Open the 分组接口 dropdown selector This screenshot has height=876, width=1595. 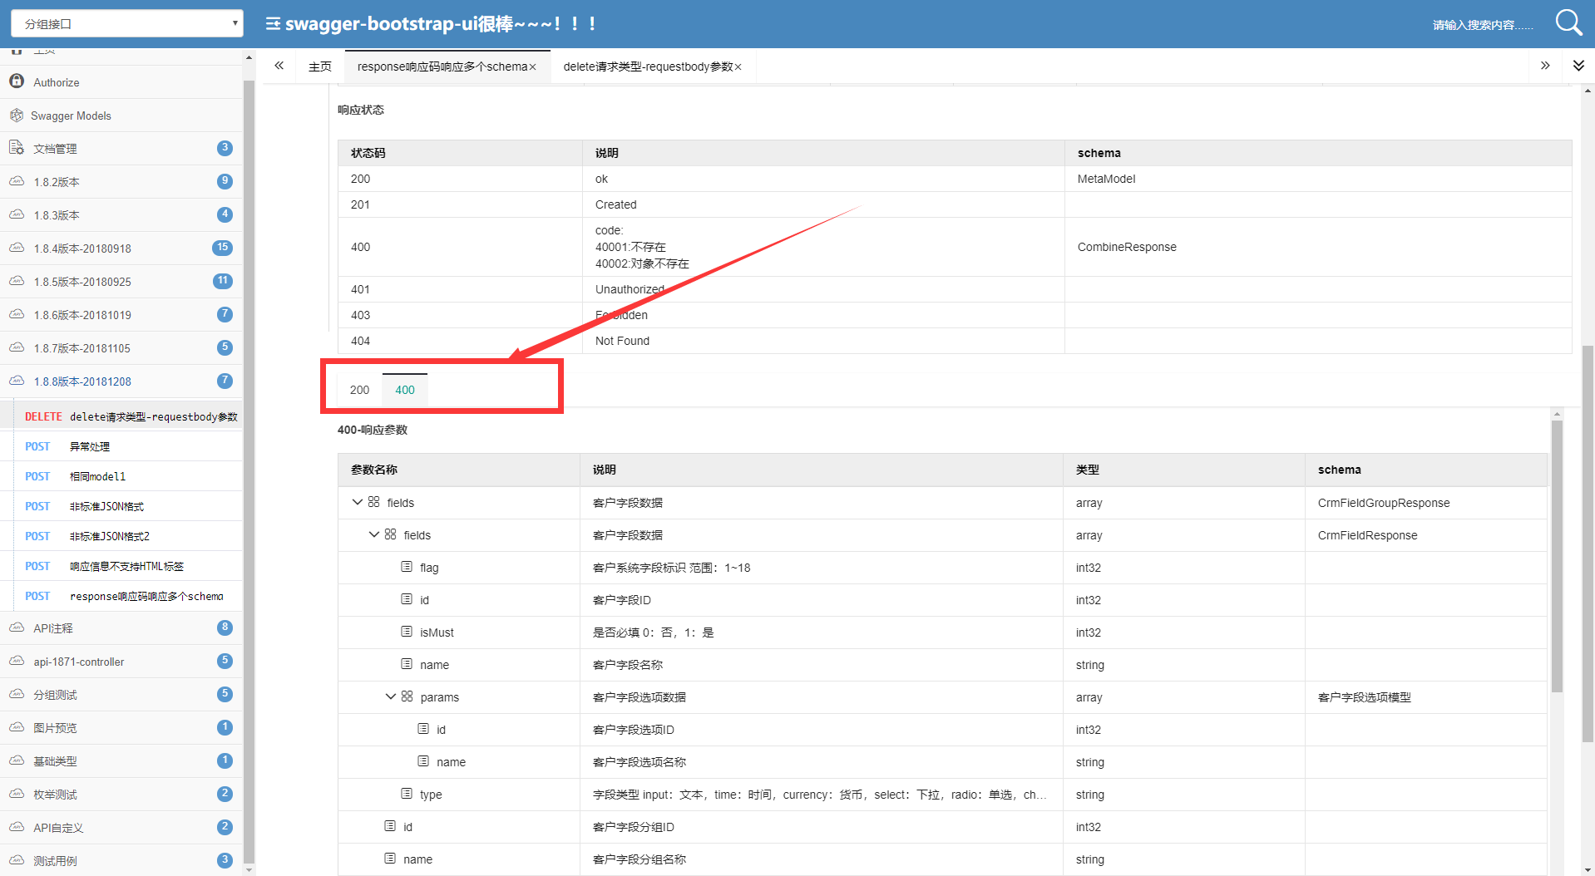[127, 23]
